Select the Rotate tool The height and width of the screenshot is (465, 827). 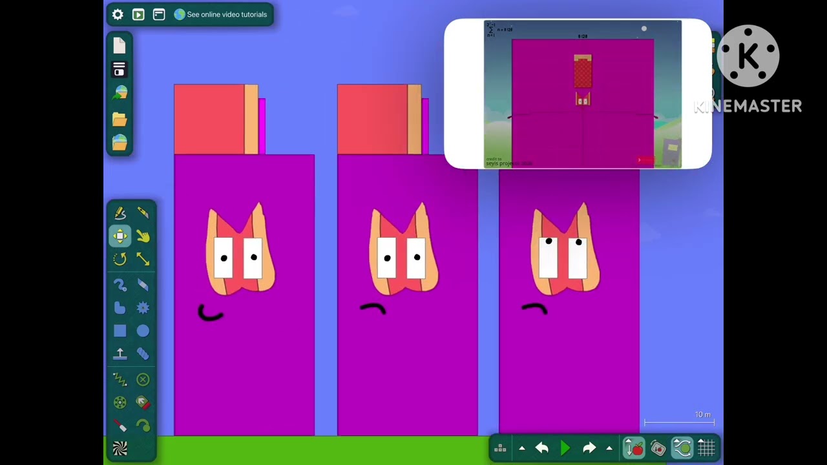pos(120,259)
